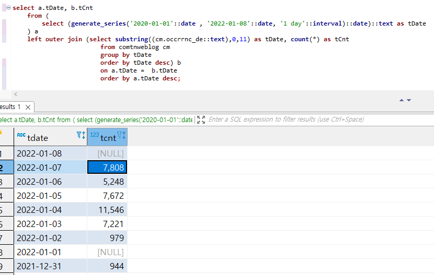Image resolution: width=434 pixels, height=275 pixels.
Task: Select NULL cell in 2022-01-01 row
Action: [107, 252]
